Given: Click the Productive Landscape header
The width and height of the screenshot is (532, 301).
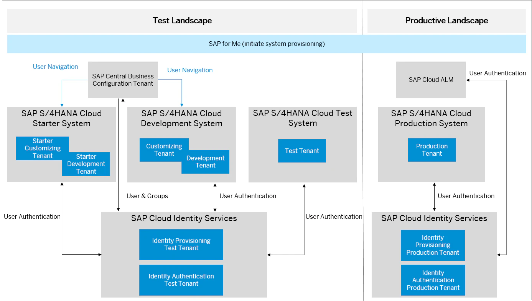Looking at the screenshot, I should (446, 21).
